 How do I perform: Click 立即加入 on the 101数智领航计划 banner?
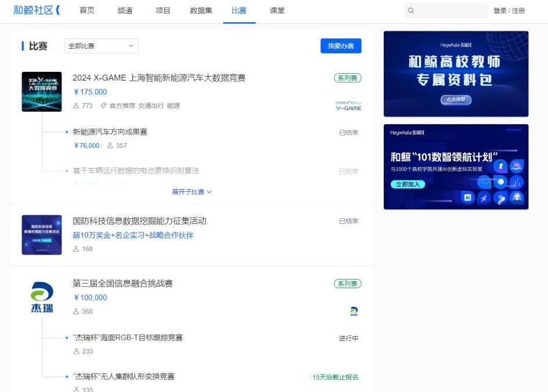(x=409, y=185)
